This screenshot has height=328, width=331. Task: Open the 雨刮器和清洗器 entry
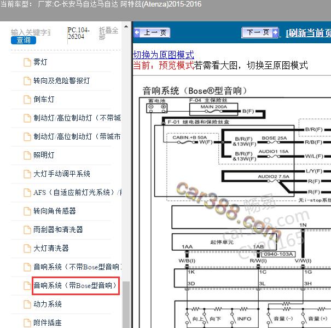point(58,229)
